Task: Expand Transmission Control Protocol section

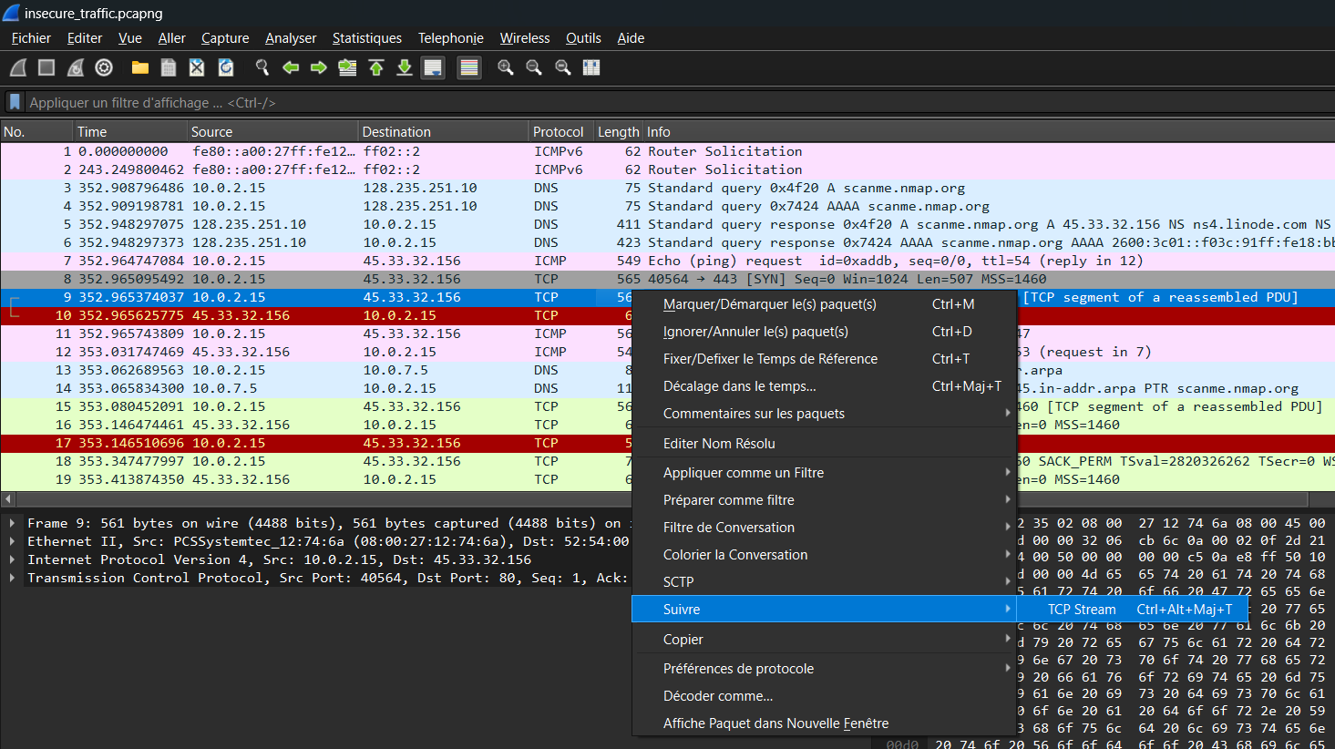Action: click(x=12, y=578)
